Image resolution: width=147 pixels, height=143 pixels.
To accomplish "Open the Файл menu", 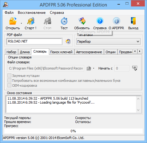I will click(9, 13).
